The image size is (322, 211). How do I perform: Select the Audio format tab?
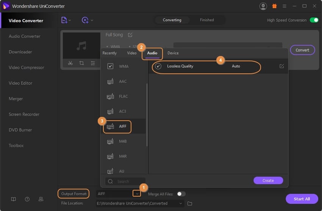[152, 53]
